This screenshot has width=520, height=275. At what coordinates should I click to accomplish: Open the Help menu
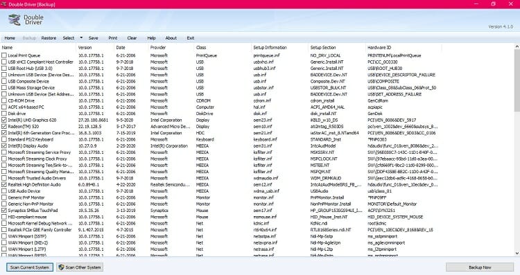click(x=152, y=38)
